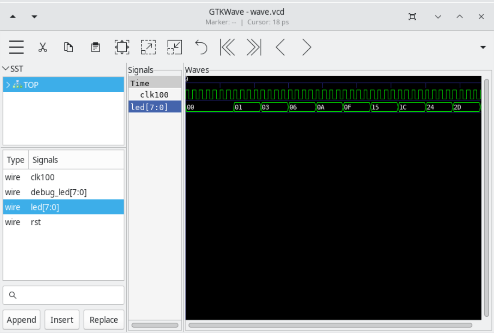
Task: Click the Zoom In icon
Action: [x=148, y=47]
